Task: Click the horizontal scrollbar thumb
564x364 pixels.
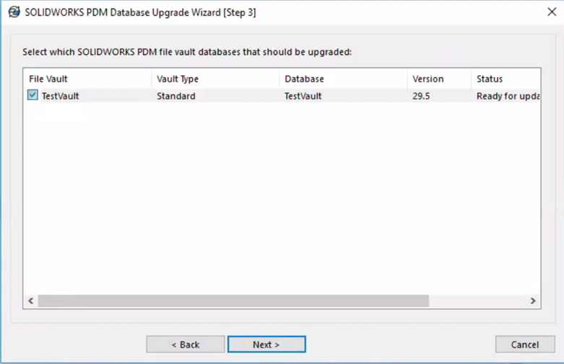Action: [233, 301]
